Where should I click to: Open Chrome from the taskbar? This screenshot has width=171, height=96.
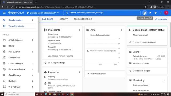pos(72,94)
